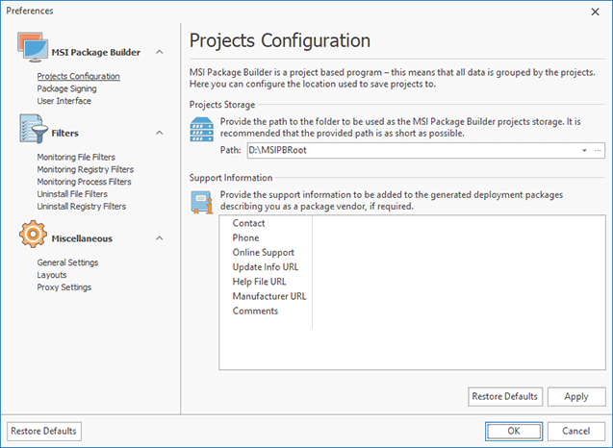Click the Projects Storage server icon
The height and width of the screenshot is (448, 613).
[202, 129]
